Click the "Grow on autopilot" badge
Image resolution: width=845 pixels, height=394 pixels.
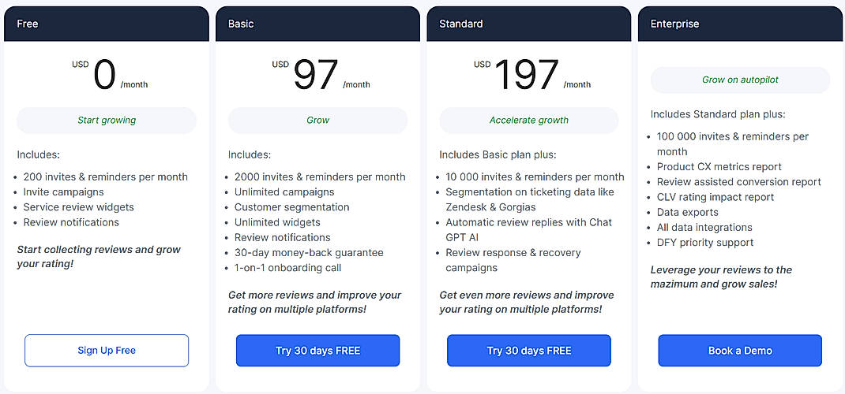[x=740, y=80]
